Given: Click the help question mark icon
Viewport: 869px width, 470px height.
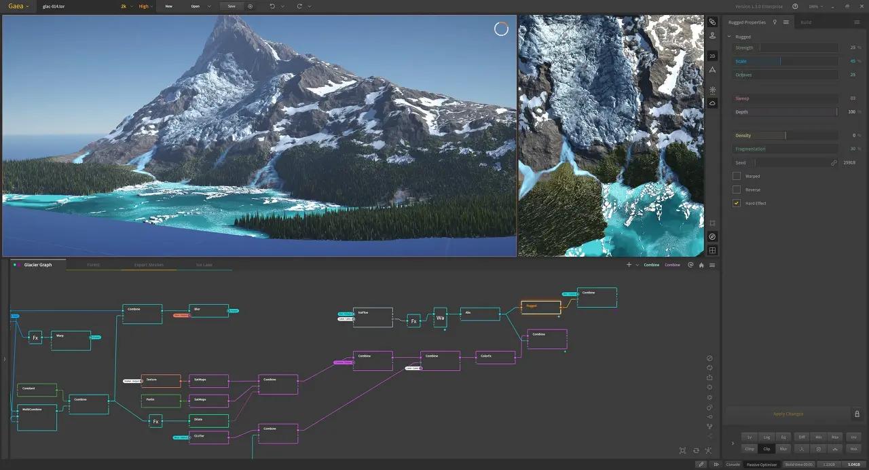Looking at the screenshot, I should coord(795,6).
